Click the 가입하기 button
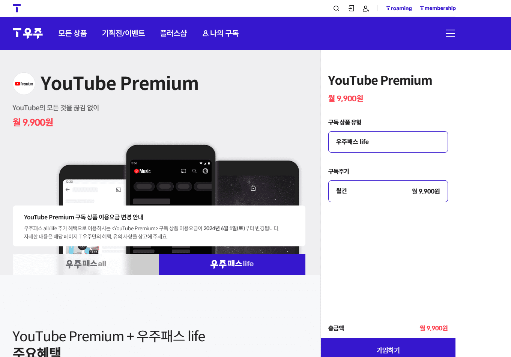 [388, 348]
